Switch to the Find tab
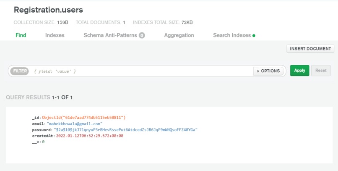Image resolution: width=338 pixels, height=171 pixels. click(21, 35)
